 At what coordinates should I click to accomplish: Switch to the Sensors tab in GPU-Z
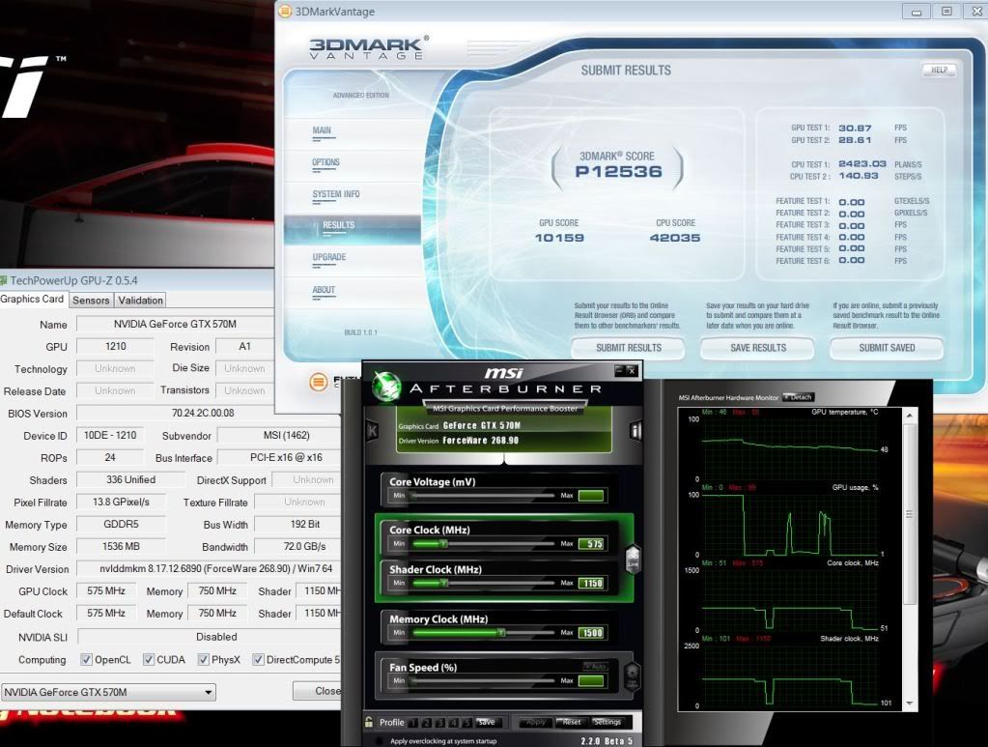[x=91, y=301]
